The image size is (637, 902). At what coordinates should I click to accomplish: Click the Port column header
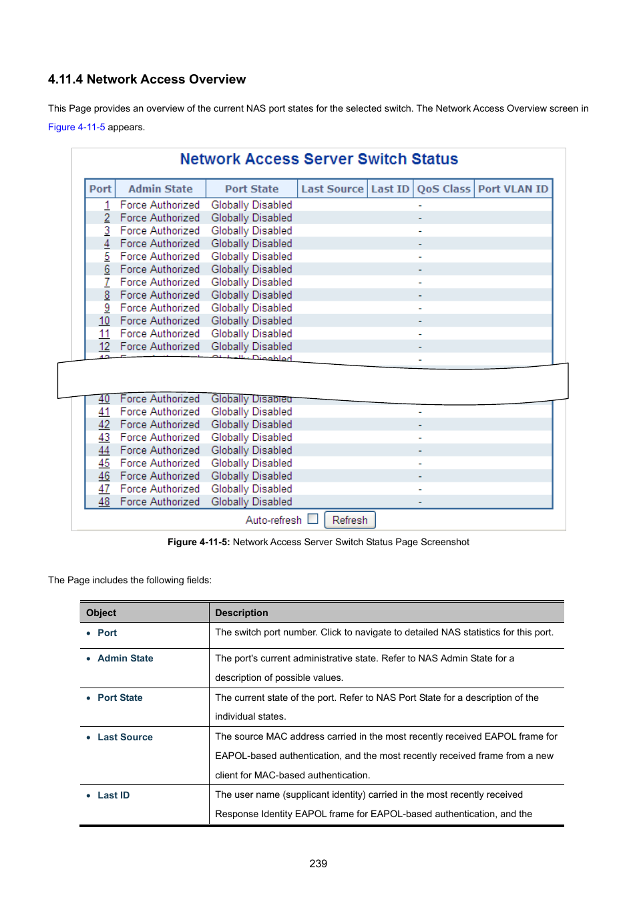pos(100,189)
